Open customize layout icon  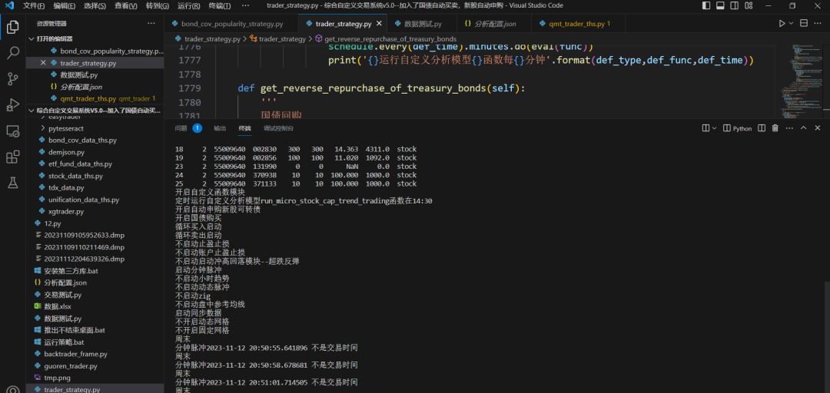748,6
